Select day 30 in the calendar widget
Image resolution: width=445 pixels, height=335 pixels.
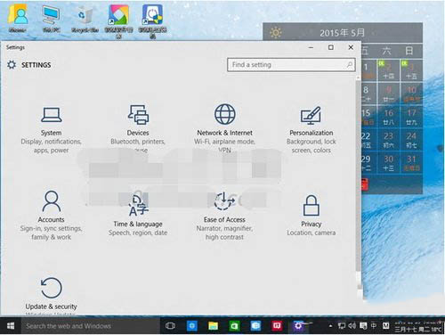click(x=389, y=163)
